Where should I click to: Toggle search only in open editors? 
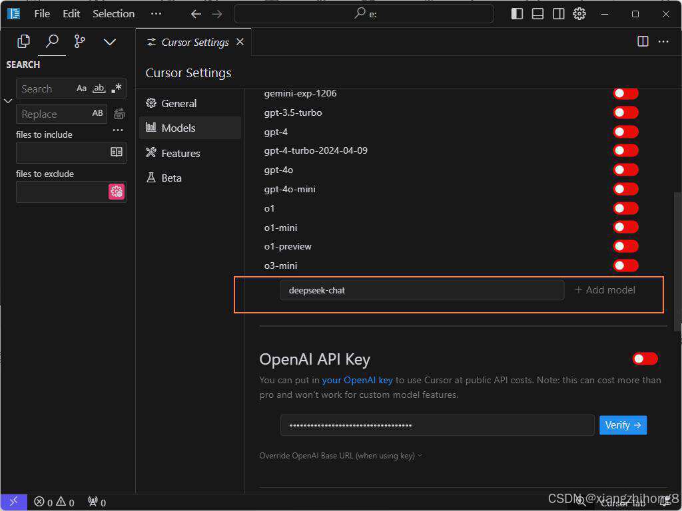pos(116,152)
